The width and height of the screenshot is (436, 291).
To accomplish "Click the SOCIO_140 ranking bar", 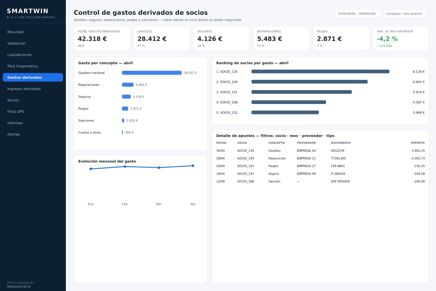I will 309,82.
